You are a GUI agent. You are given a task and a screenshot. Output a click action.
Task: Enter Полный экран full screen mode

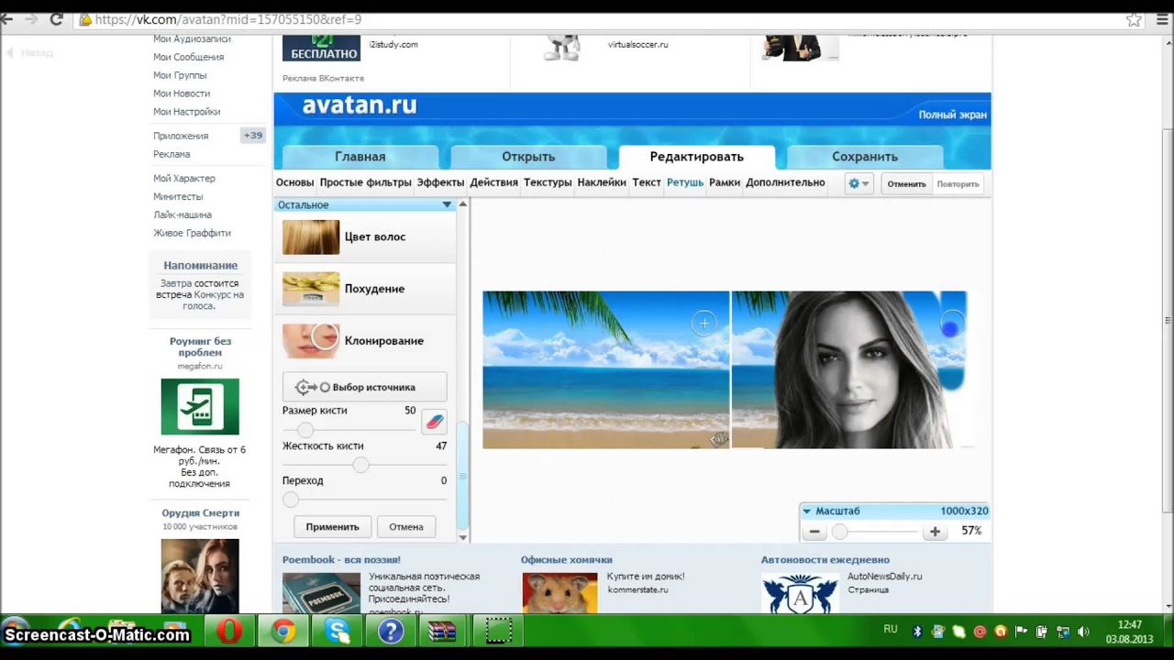[x=953, y=115]
